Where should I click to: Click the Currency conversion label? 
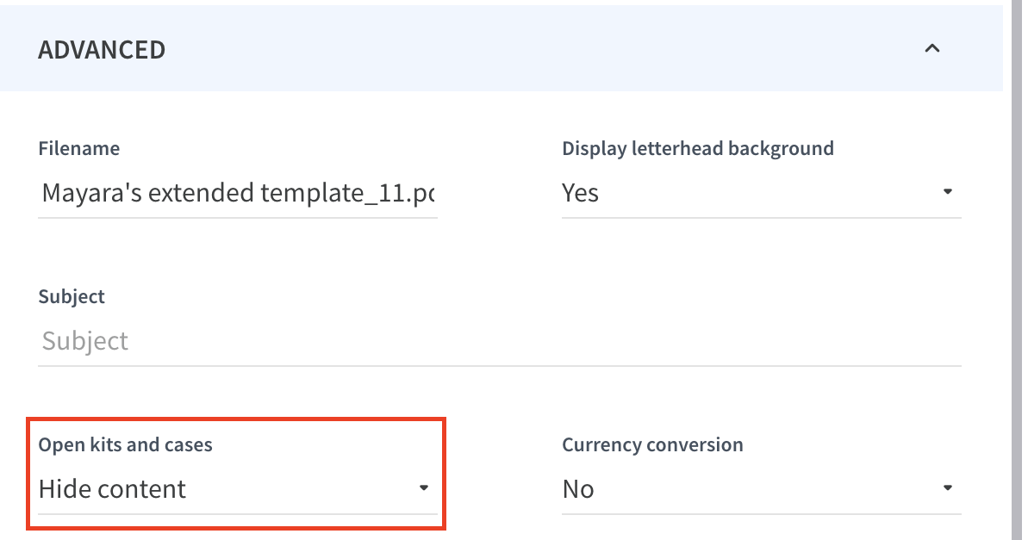(652, 444)
